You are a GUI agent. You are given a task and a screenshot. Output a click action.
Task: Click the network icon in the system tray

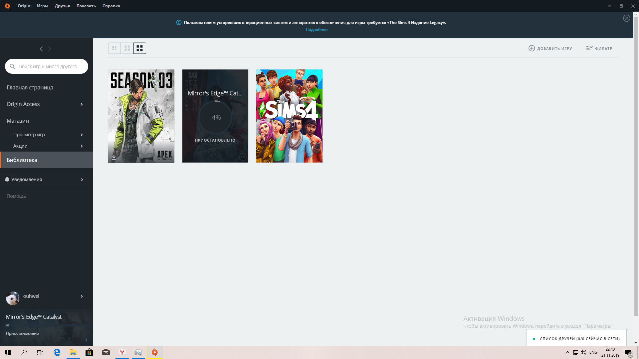coord(575,352)
